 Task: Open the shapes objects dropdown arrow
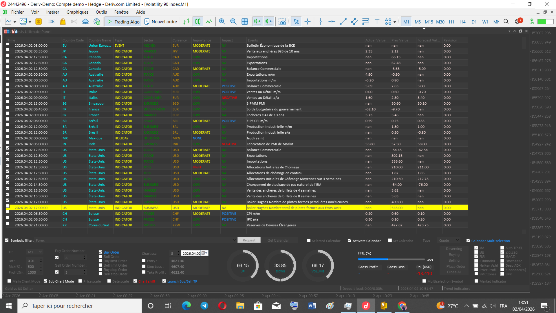click(x=395, y=22)
